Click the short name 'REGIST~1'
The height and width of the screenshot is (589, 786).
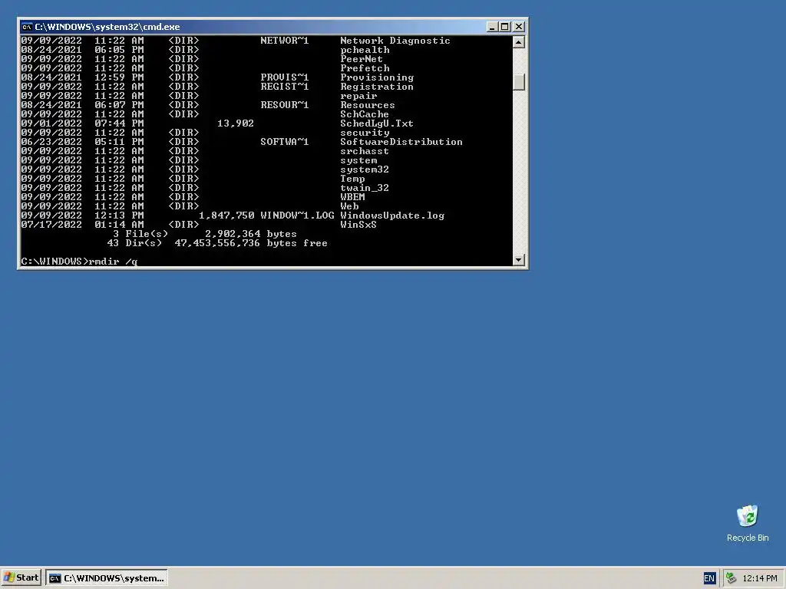point(284,87)
